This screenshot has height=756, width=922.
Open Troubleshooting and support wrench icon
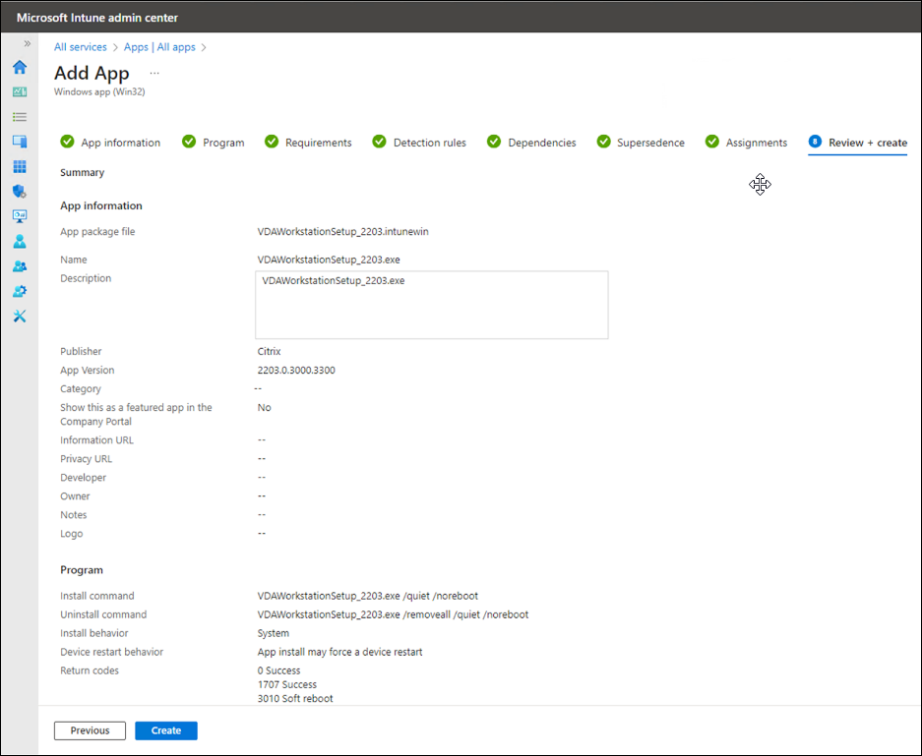point(19,316)
